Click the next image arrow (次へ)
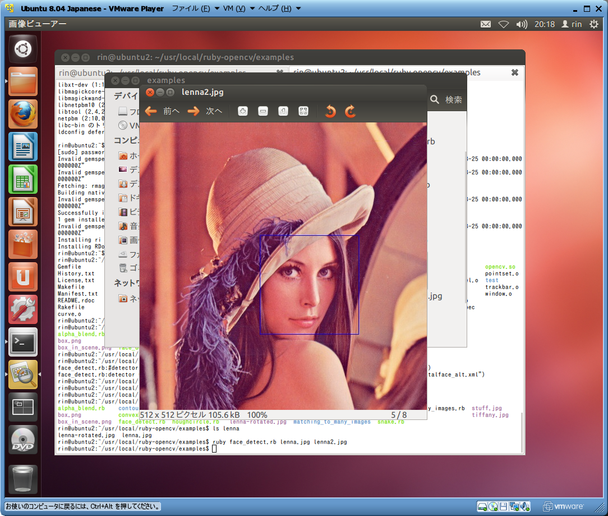Viewport: 608px width, 516px height. click(x=205, y=111)
